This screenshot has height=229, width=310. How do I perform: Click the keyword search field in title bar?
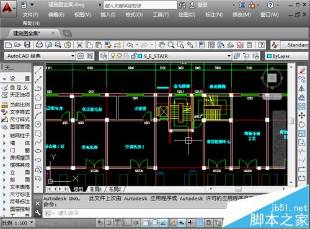[x=140, y=6]
